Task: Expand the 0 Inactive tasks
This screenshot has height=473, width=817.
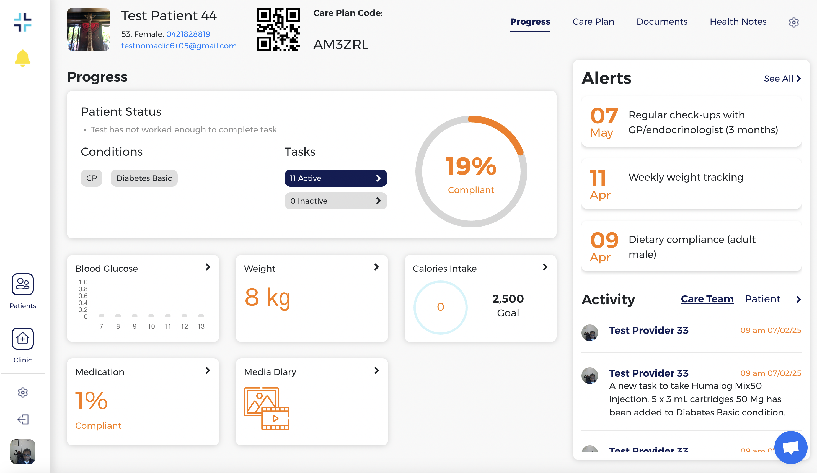Action: click(335, 201)
